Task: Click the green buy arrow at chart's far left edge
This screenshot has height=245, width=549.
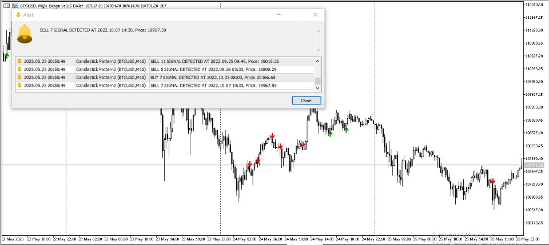Action: point(7,55)
